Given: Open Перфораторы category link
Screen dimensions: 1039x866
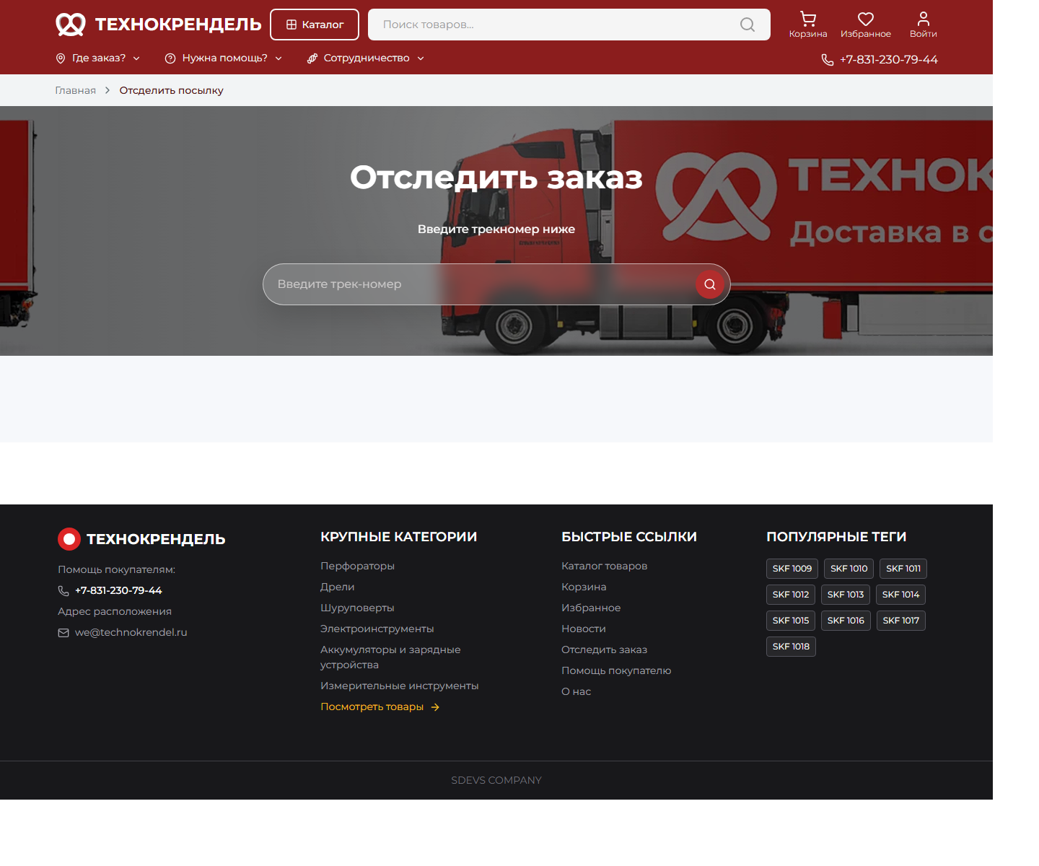Looking at the screenshot, I should 357,566.
